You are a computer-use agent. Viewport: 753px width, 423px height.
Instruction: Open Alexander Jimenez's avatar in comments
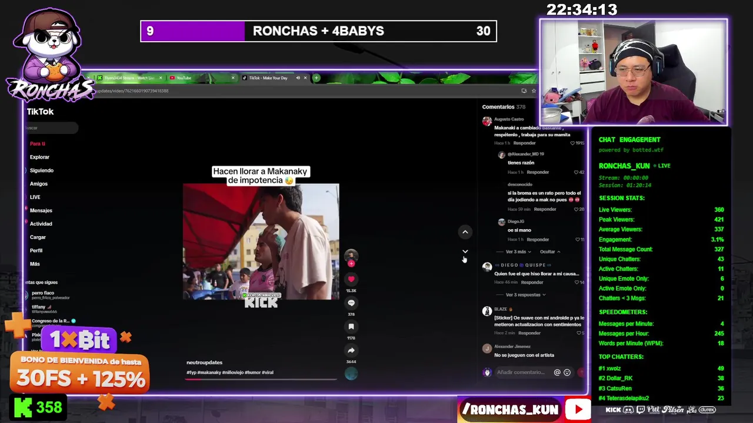[x=487, y=348]
